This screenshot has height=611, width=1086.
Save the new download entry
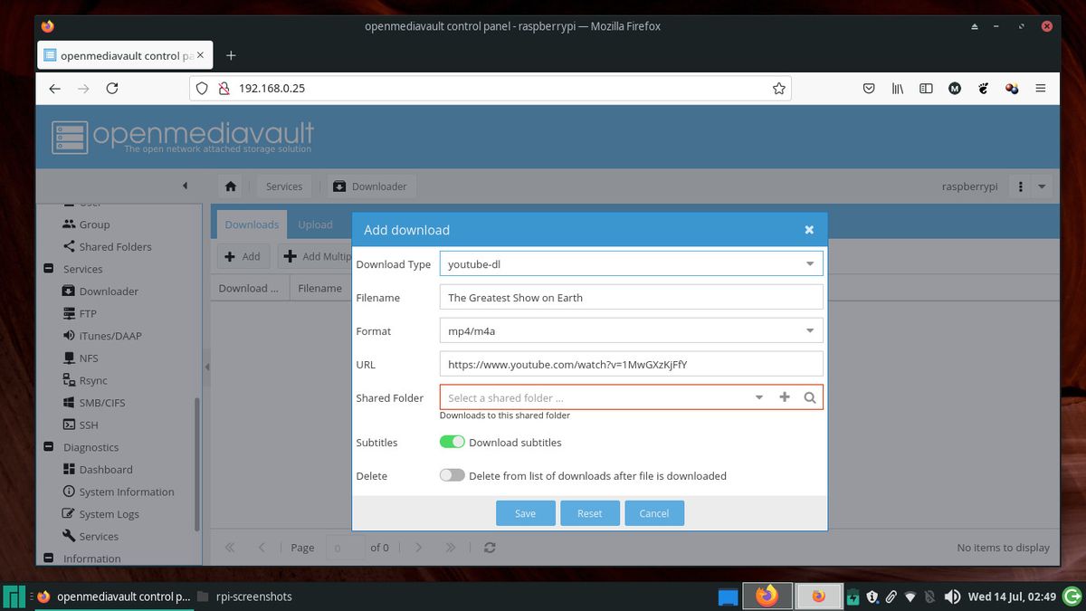click(x=525, y=512)
